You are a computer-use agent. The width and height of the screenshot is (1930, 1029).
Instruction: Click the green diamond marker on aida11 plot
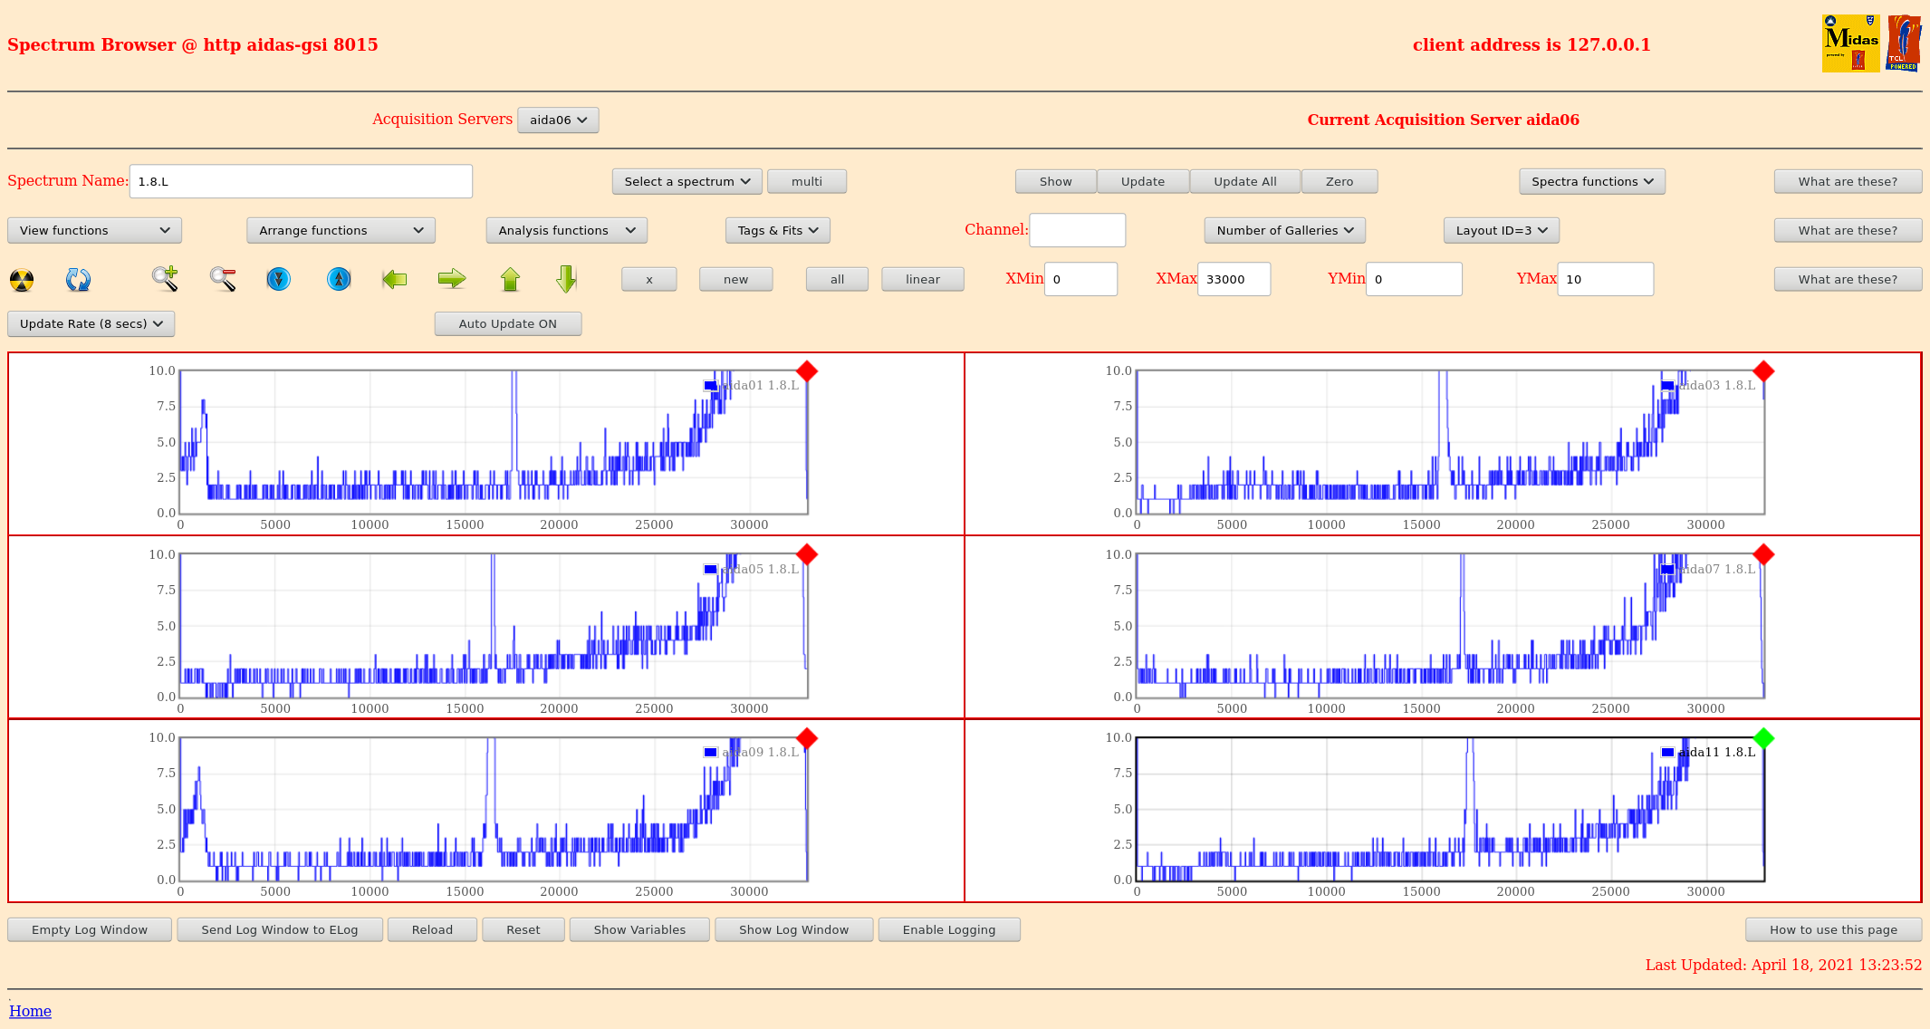pos(1762,738)
